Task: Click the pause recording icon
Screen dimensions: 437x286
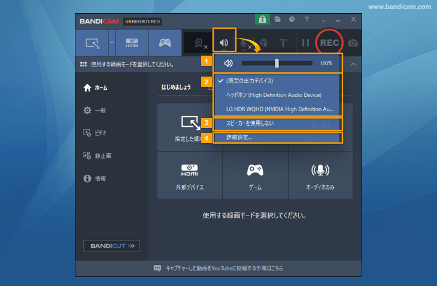Action: (x=305, y=43)
